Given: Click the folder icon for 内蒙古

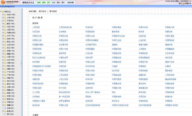Looking at the screenshot, I should (5, 33).
